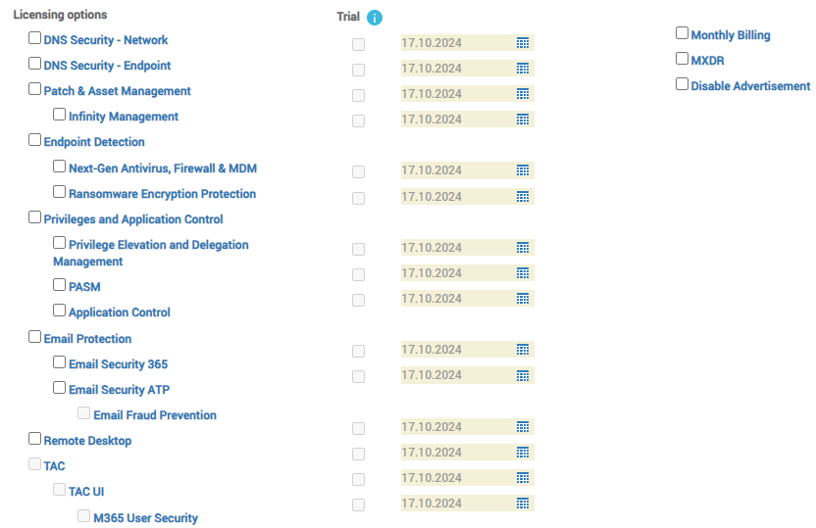Enable the Endpoint Detection checkbox

click(x=34, y=140)
